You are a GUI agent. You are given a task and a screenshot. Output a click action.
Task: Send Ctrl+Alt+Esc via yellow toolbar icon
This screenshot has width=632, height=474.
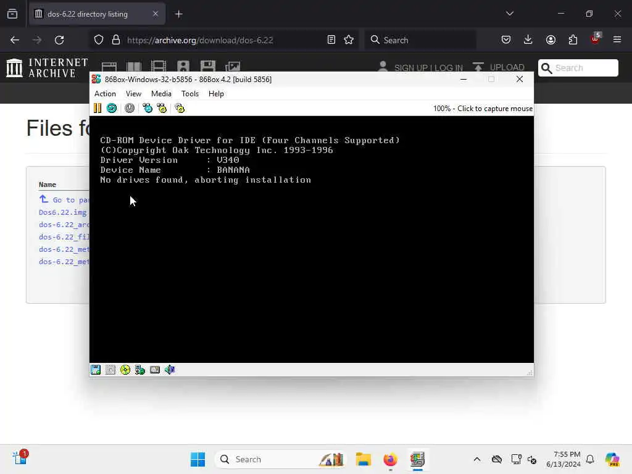tap(162, 108)
